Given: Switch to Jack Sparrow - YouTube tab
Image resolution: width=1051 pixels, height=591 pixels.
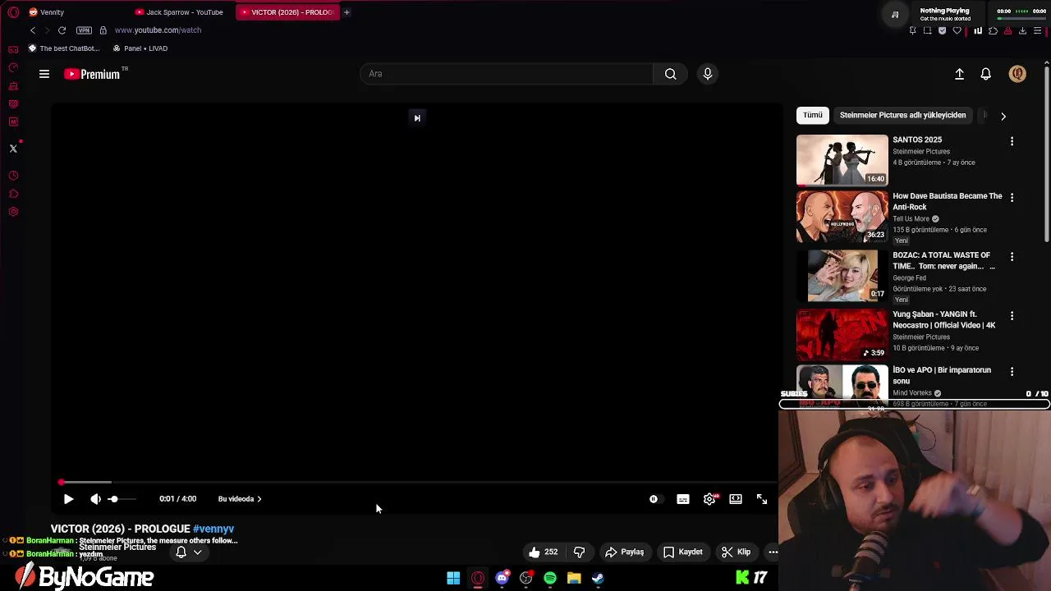Looking at the screenshot, I should (x=181, y=12).
